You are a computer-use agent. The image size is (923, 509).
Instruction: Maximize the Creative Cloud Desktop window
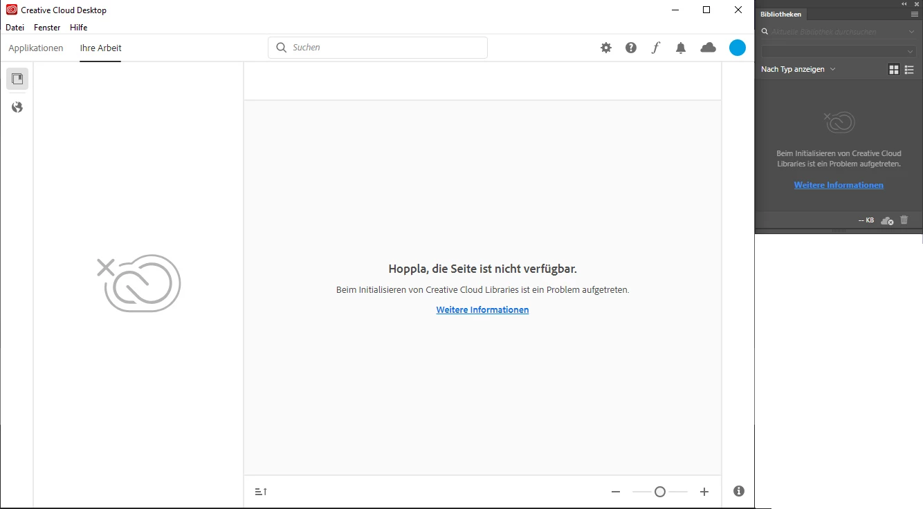(706, 10)
